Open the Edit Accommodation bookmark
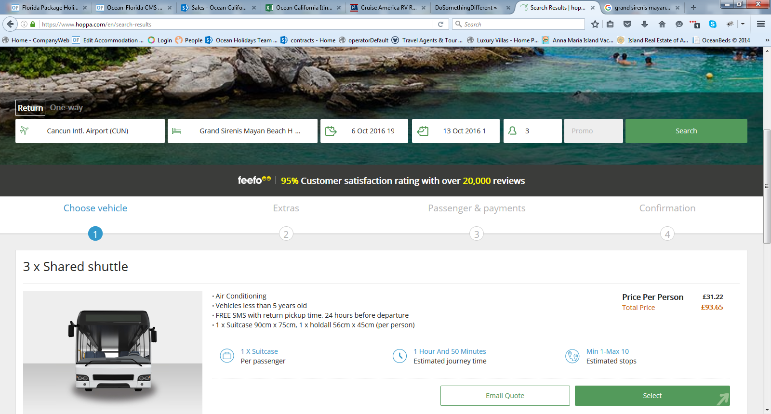This screenshot has width=771, height=414. 108,40
